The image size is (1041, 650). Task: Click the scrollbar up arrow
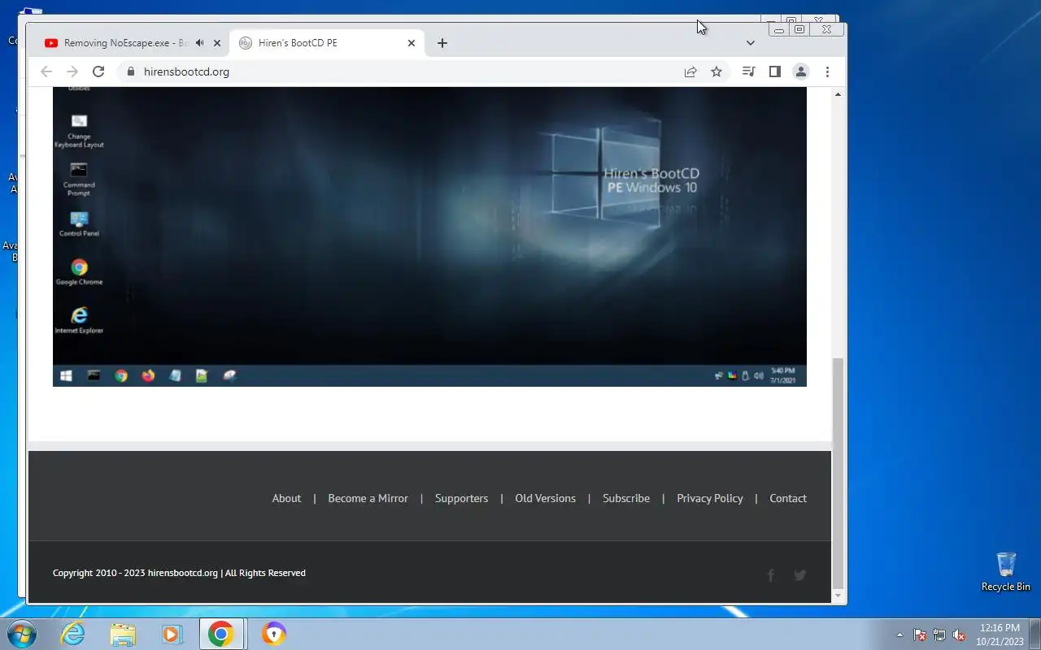click(x=838, y=94)
